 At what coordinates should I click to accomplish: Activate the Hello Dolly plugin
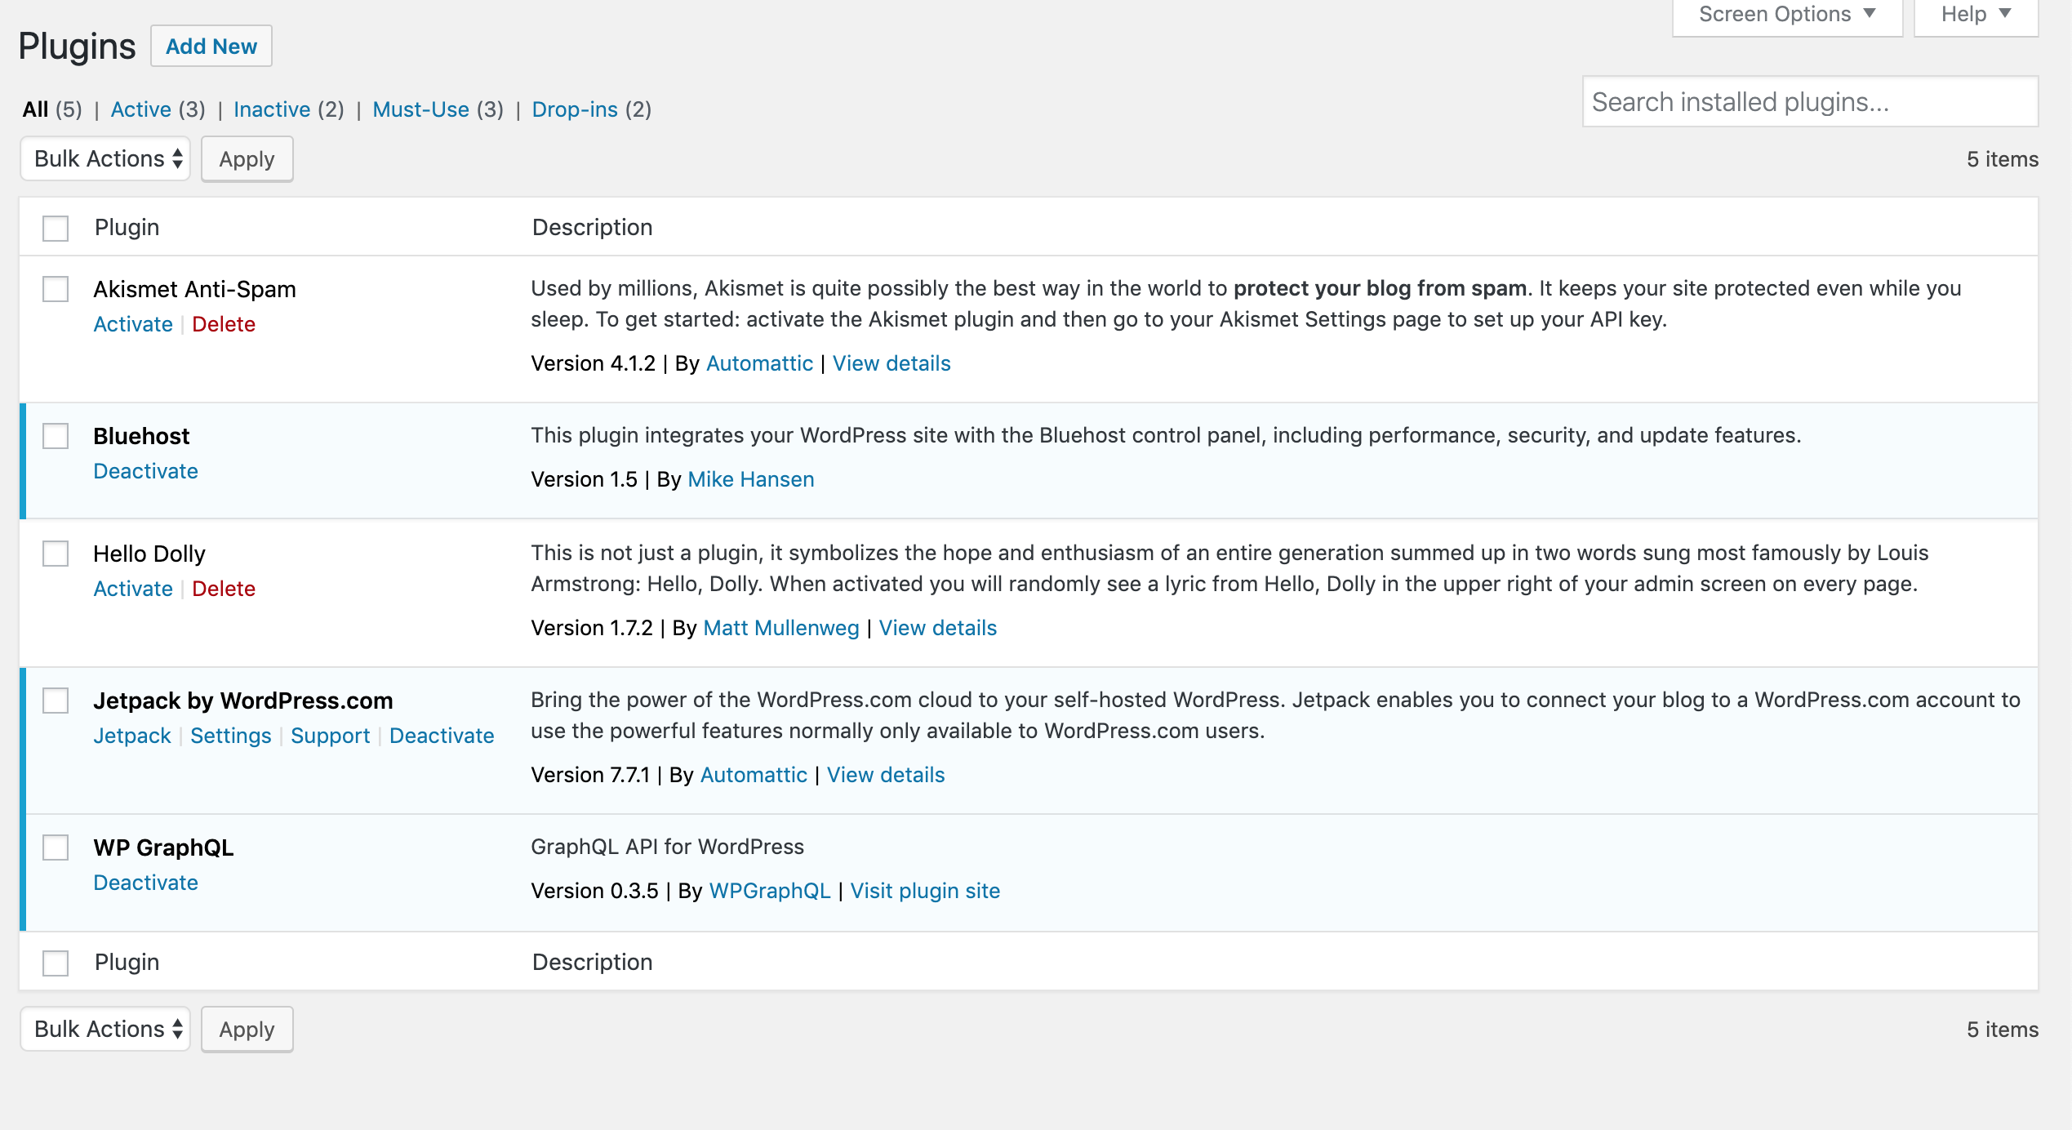133,589
